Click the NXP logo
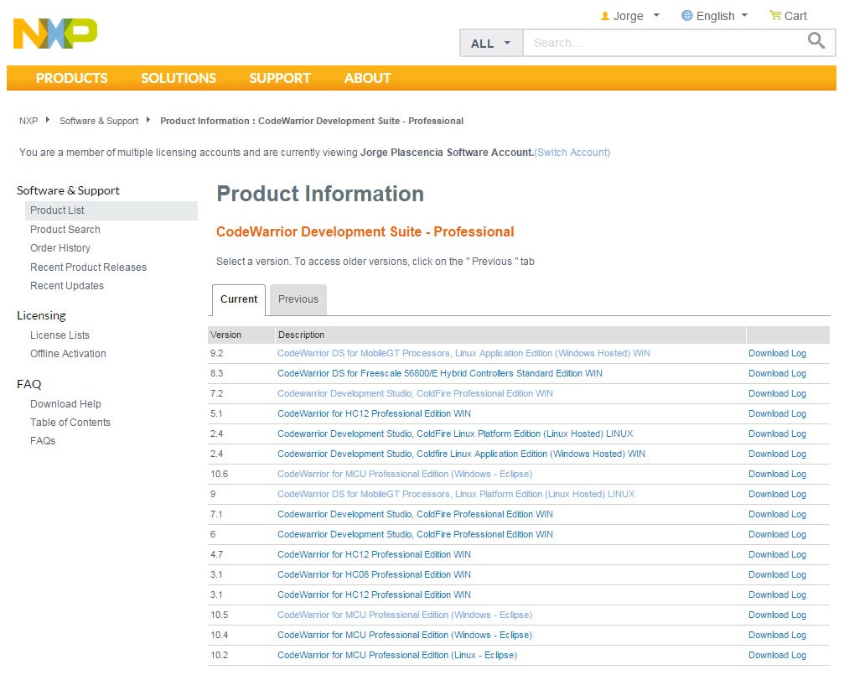The width and height of the screenshot is (844, 675). pos(55,34)
